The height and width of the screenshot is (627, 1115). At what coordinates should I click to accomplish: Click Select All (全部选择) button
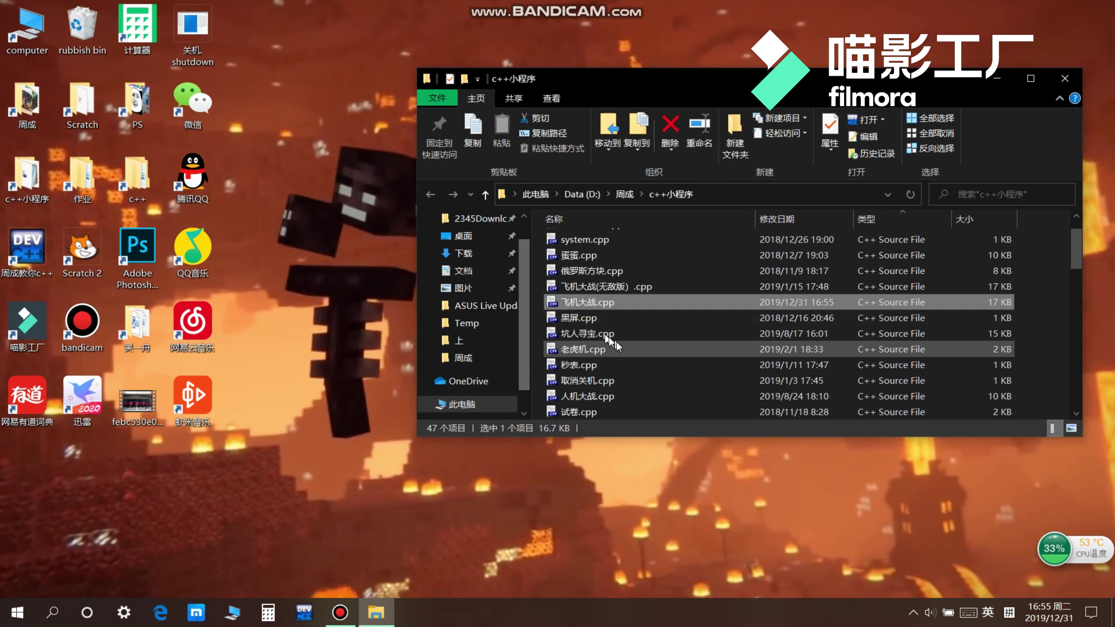coord(930,118)
